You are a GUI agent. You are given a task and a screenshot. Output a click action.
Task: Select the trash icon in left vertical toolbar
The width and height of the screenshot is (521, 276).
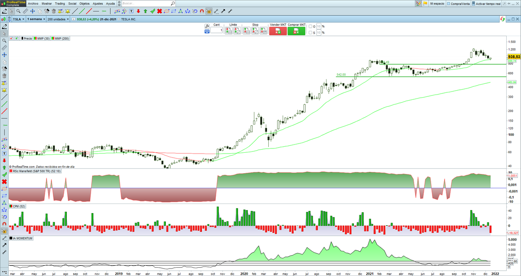4,75
